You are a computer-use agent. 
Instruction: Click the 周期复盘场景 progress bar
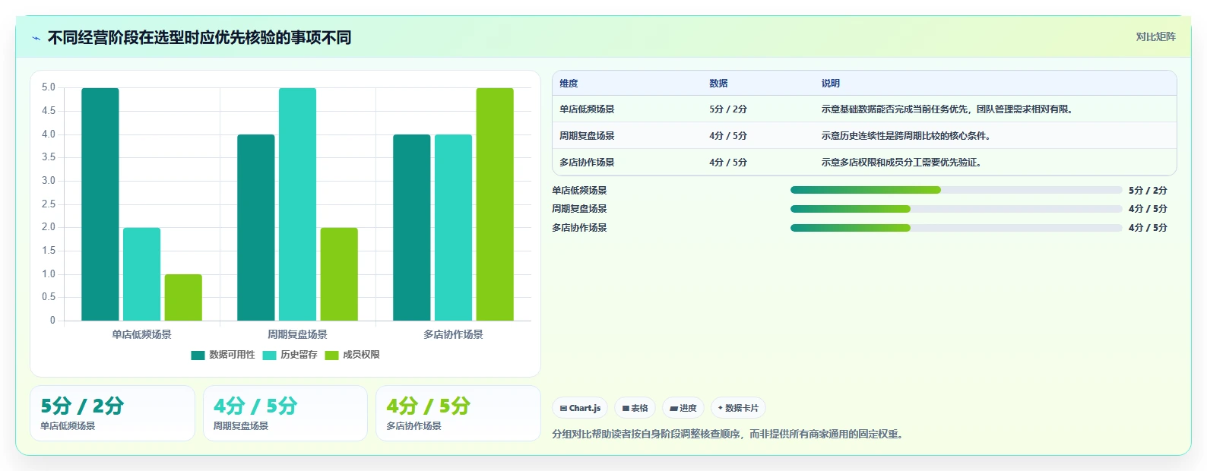956,209
